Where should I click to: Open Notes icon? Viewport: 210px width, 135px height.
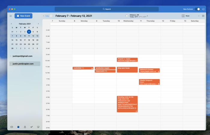coord(38,127)
